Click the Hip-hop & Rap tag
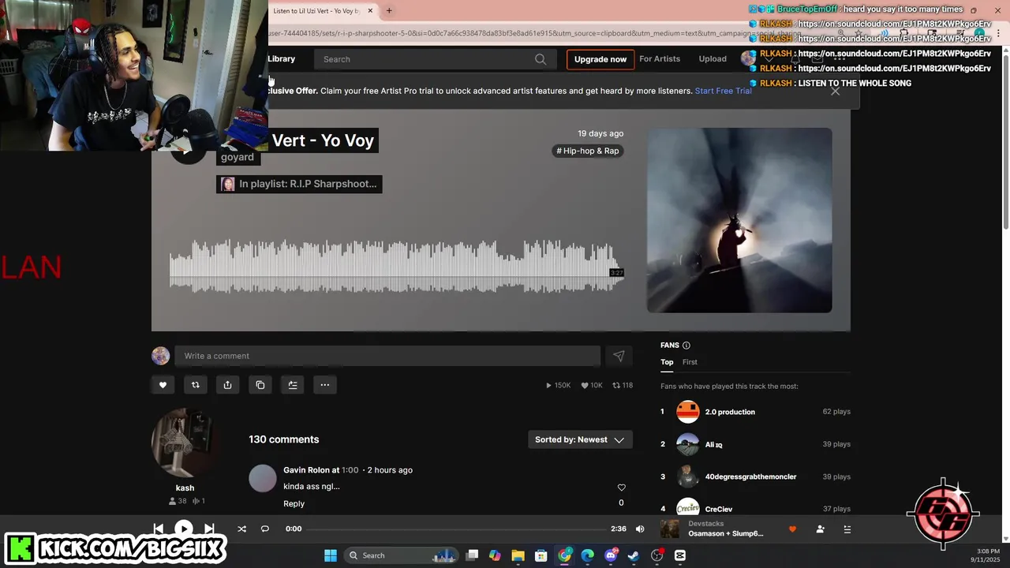1010x568 pixels. (588, 151)
